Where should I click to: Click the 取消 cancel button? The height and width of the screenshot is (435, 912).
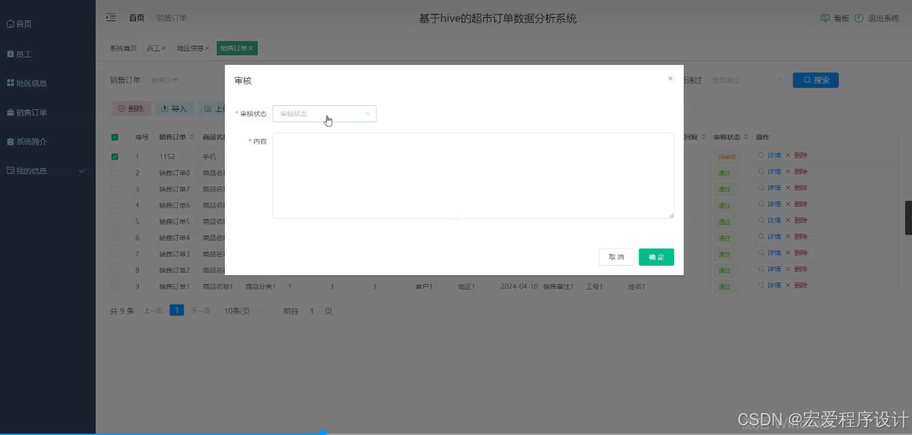pyautogui.click(x=616, y=257)
